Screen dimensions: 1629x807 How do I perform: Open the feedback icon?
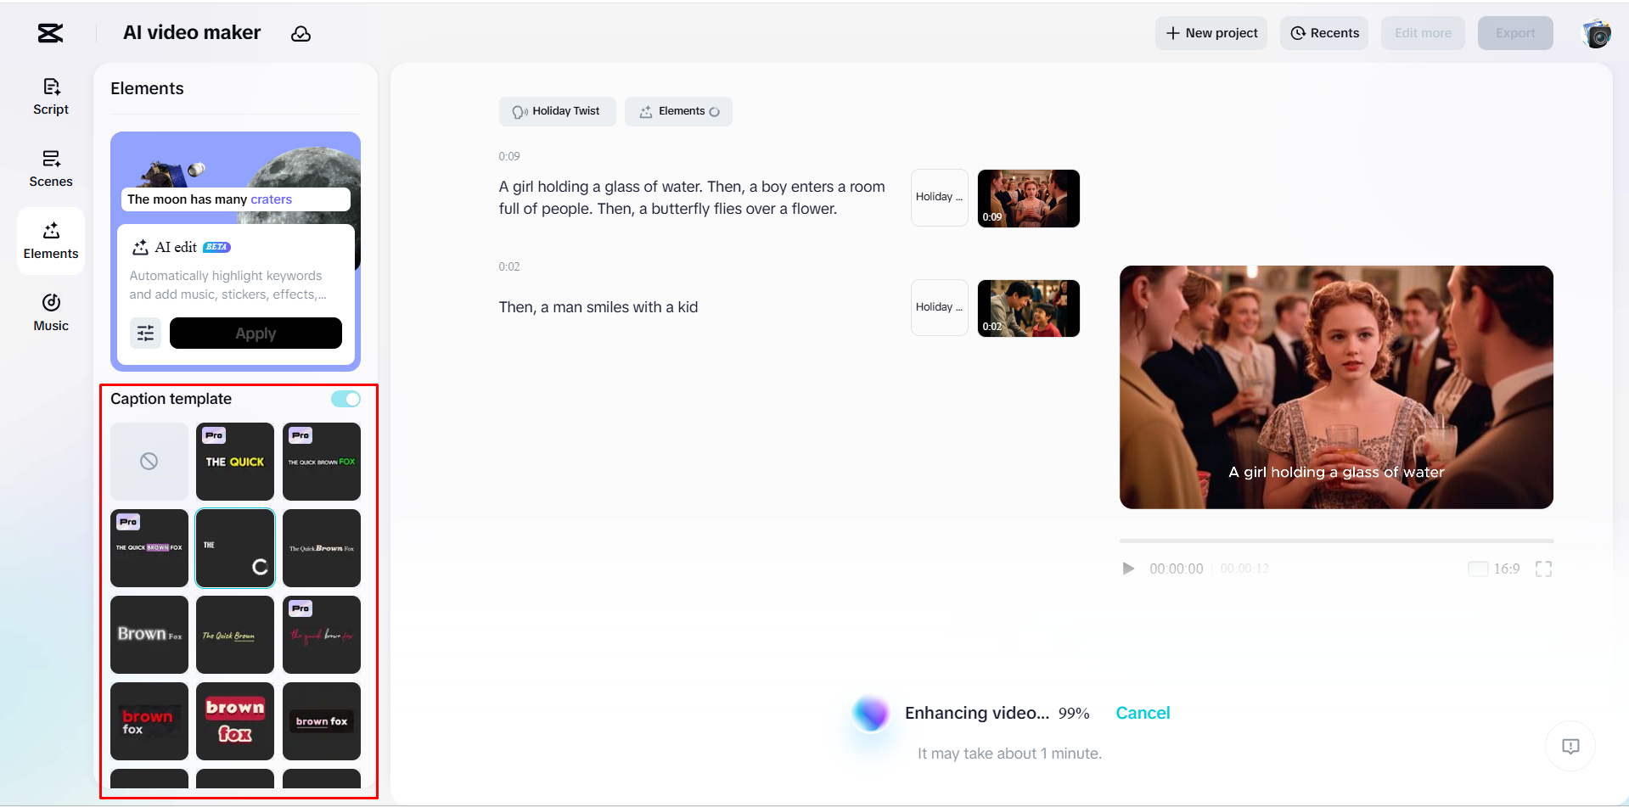pos(1570,746)
